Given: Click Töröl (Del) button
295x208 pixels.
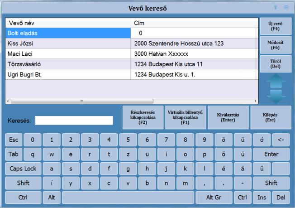Looking at the screenshot, I should [276, 64].
